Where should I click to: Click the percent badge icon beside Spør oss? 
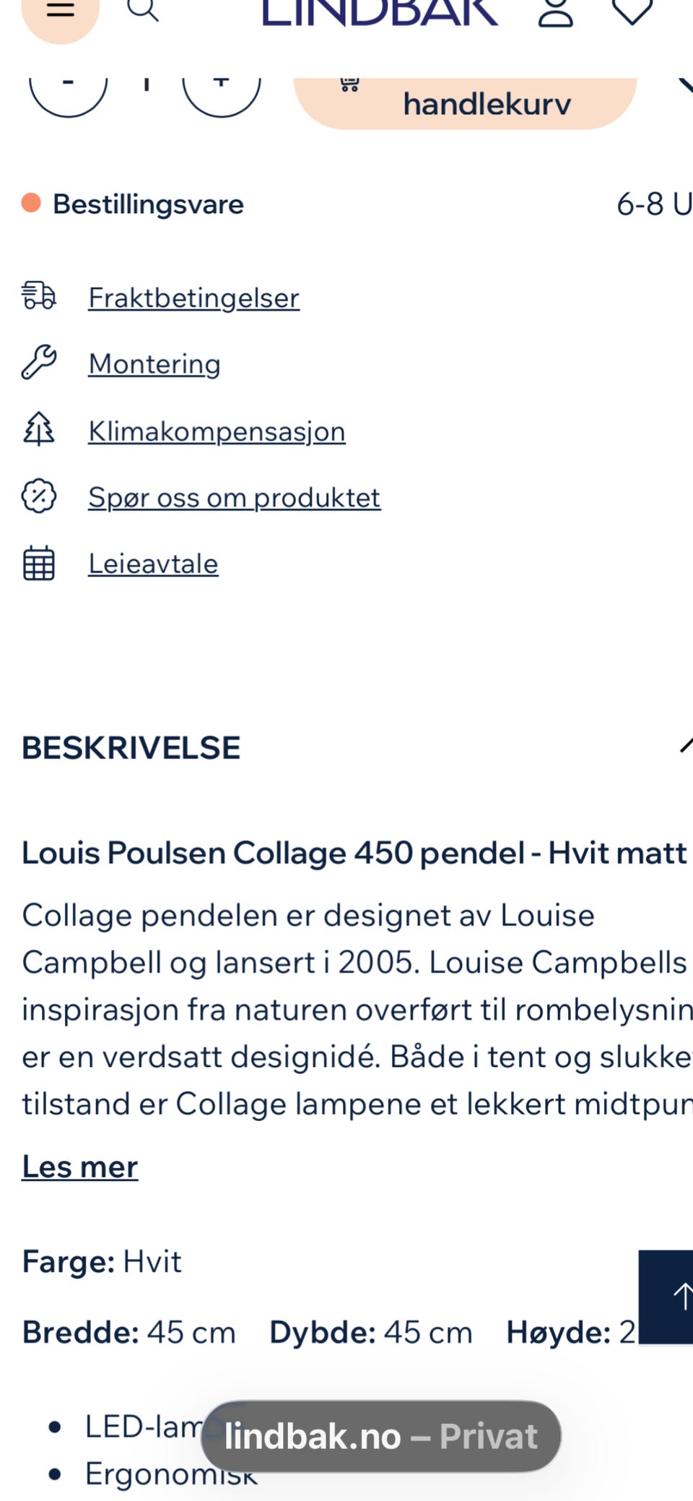pos(38,496)
